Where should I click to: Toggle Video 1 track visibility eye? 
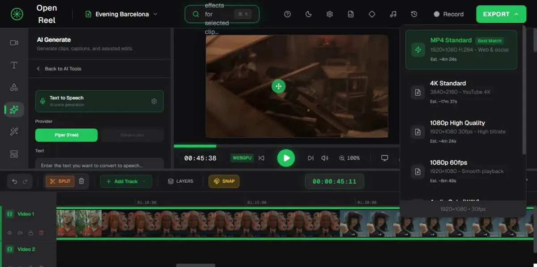[10, 233]
